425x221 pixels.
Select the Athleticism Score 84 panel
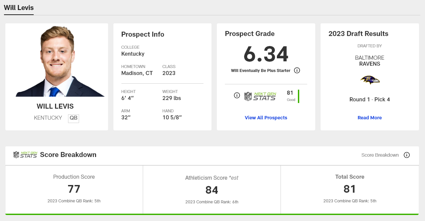[x=212, y=190]
